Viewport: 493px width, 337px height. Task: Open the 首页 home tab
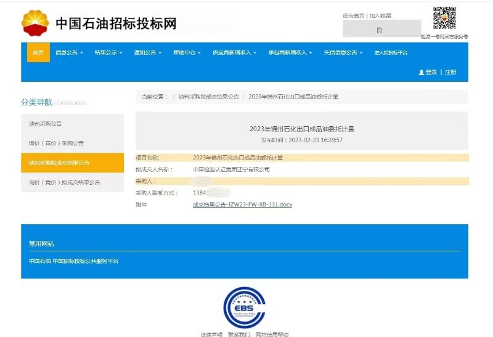[x=38, y=52]
